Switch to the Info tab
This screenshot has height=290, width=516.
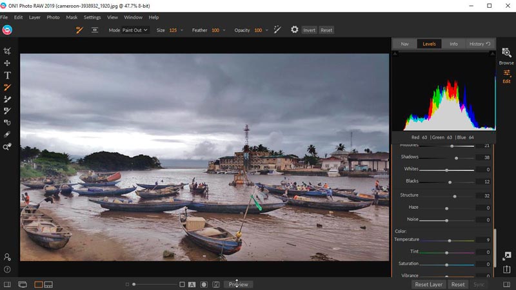click(453, 44)
